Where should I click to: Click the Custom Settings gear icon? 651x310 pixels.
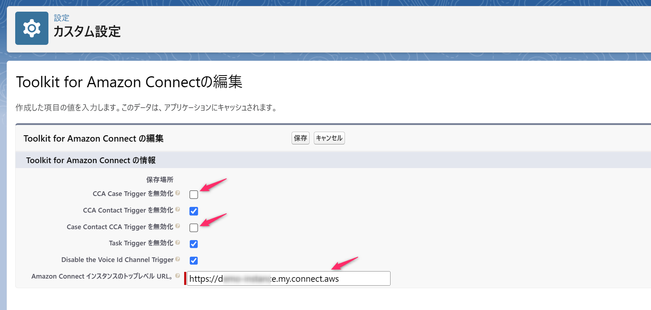[x=32, y=28]
